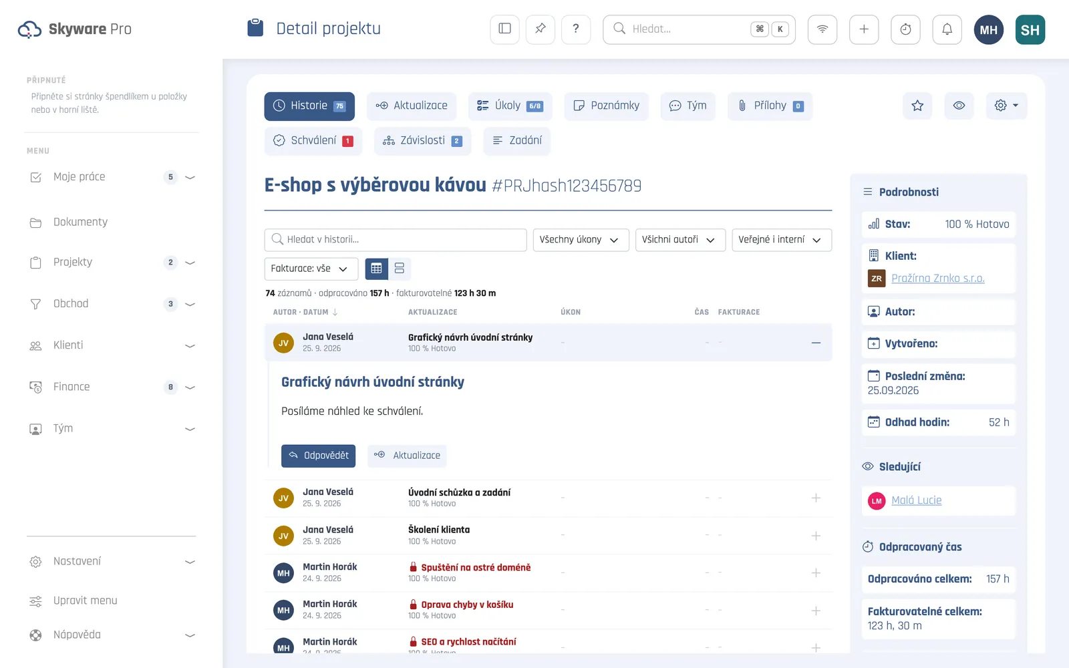This screenshot has width=1069, height=668.
Task: Toggle the sidebar panel icon in top bar
Action: [x=504, y=29]
